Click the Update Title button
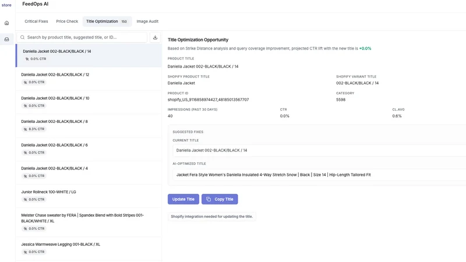The height and width of the screenshot is (262, 466). pyautogui.click(x=183, y=199)
